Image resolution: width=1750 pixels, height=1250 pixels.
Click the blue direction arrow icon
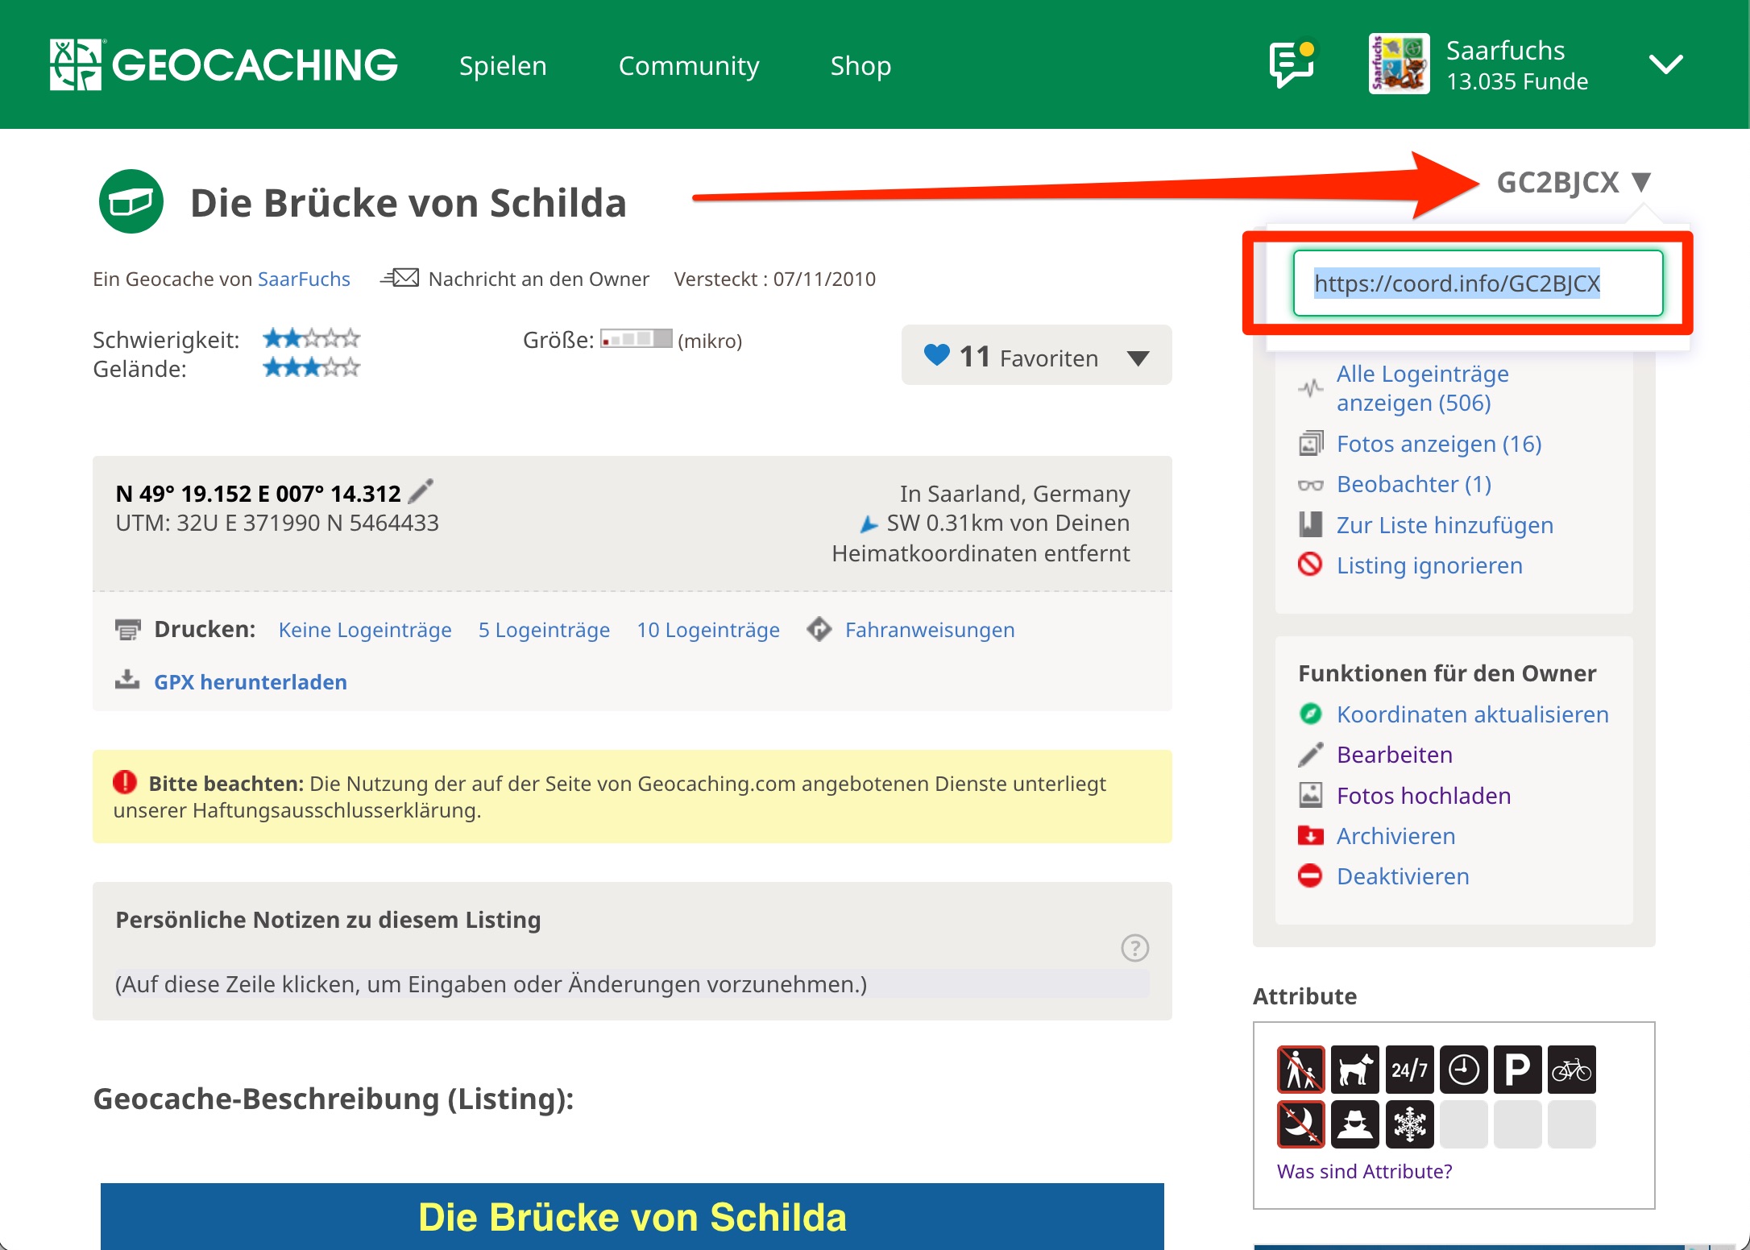coord(869,524)
